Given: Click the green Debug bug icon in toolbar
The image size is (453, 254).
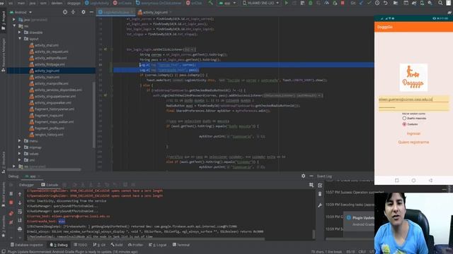Looking at the screenshot, I should (x=310, y=3).
